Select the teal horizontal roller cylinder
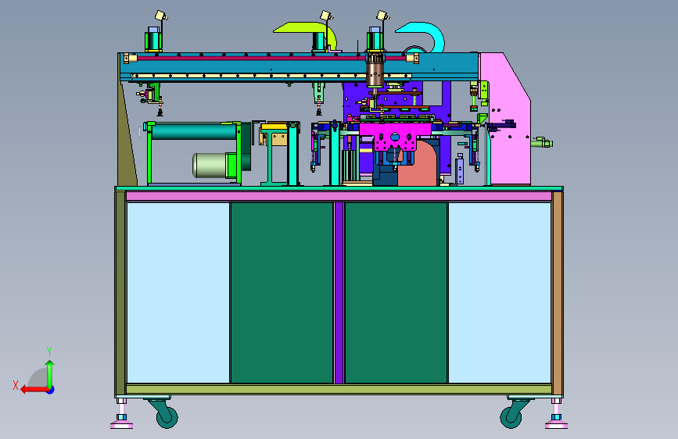 [x=194, y=131]
